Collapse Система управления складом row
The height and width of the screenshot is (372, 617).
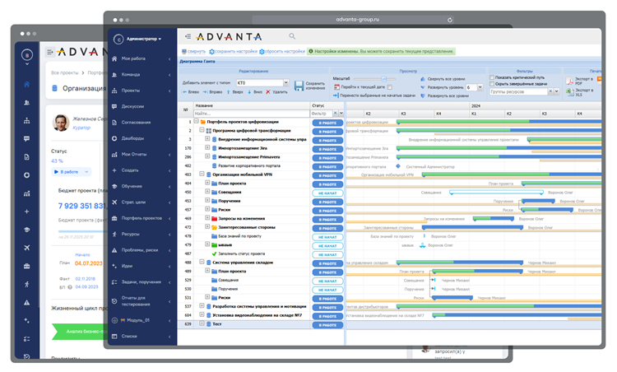(x=202, y=262)
